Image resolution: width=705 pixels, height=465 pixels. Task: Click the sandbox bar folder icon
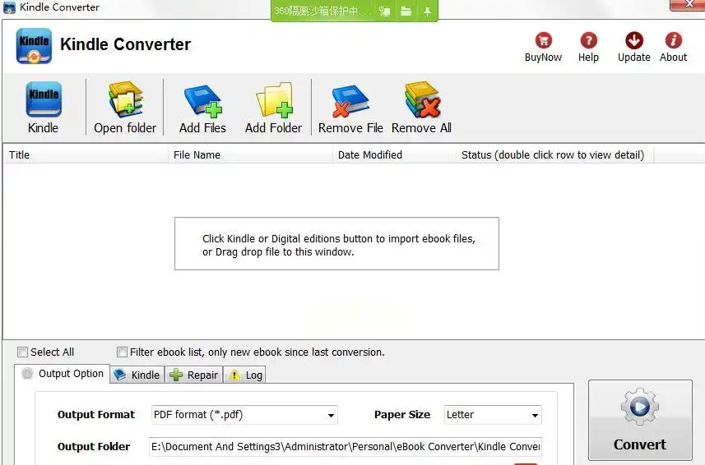(x=406, y=12)
